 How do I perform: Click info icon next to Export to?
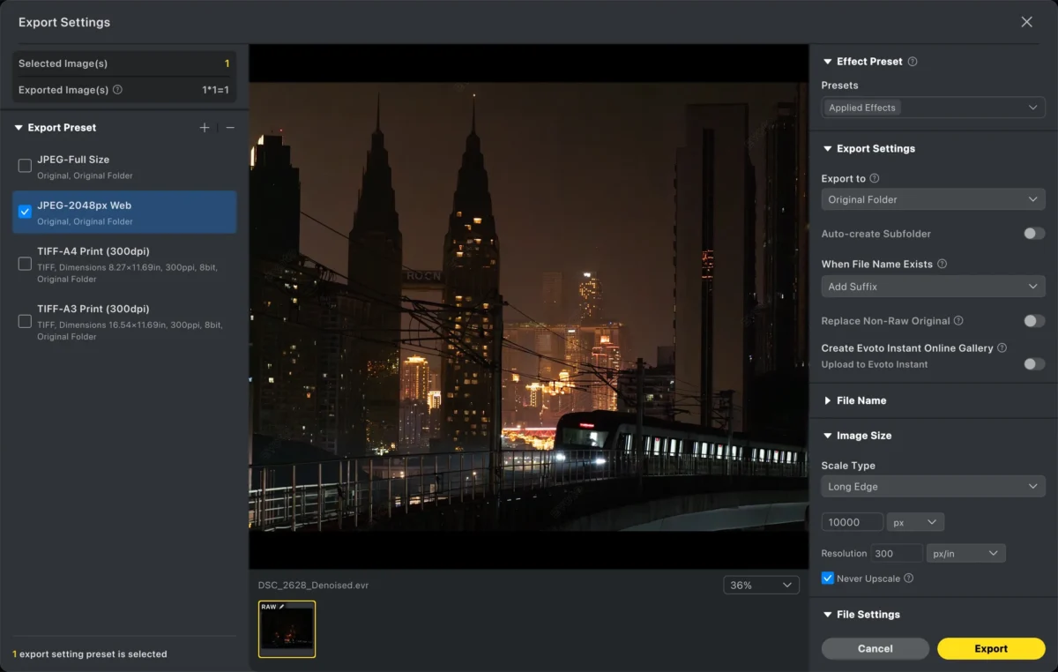(x=875, y=178)
